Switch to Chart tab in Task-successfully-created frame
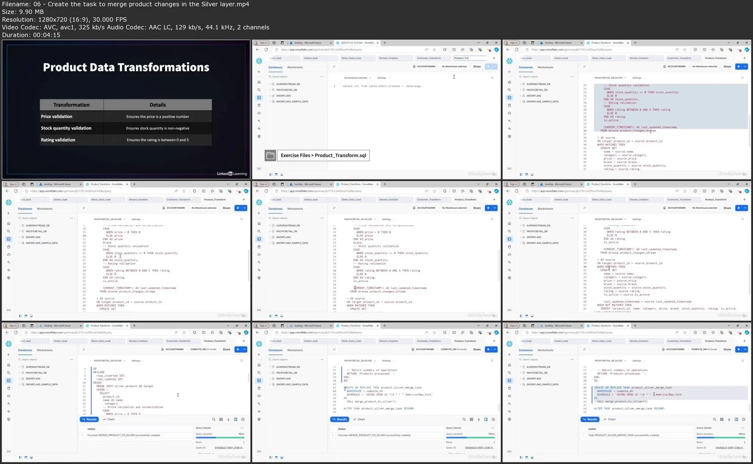The height and width of the screenshot is (464, 753). [x=610, y=419]
